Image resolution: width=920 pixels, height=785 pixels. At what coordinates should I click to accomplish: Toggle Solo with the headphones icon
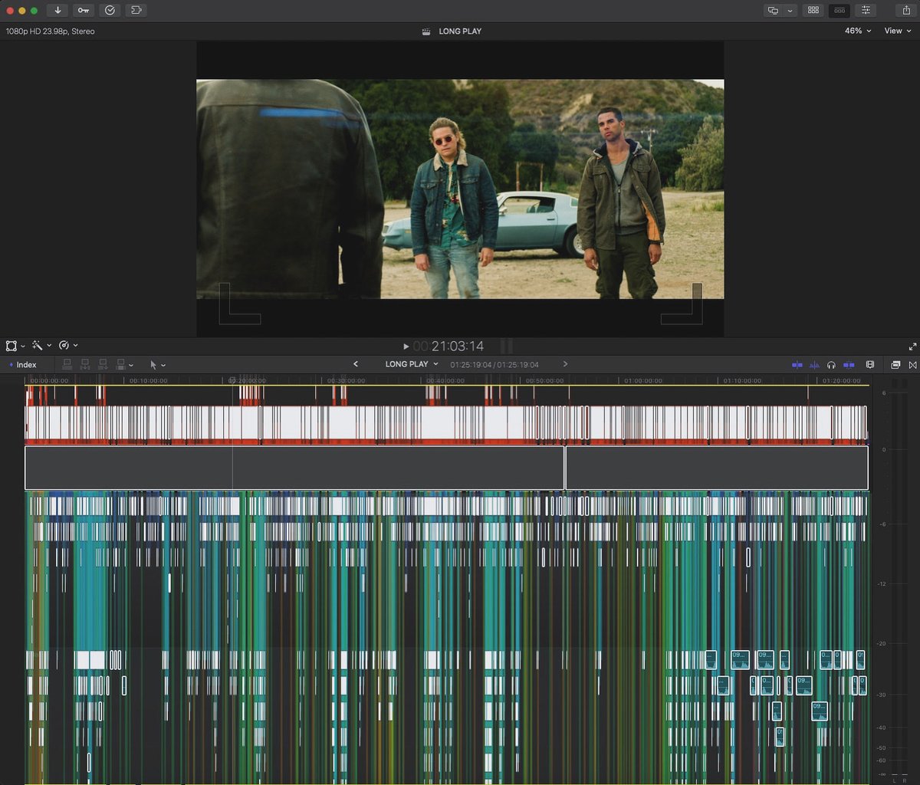point(832,365)
